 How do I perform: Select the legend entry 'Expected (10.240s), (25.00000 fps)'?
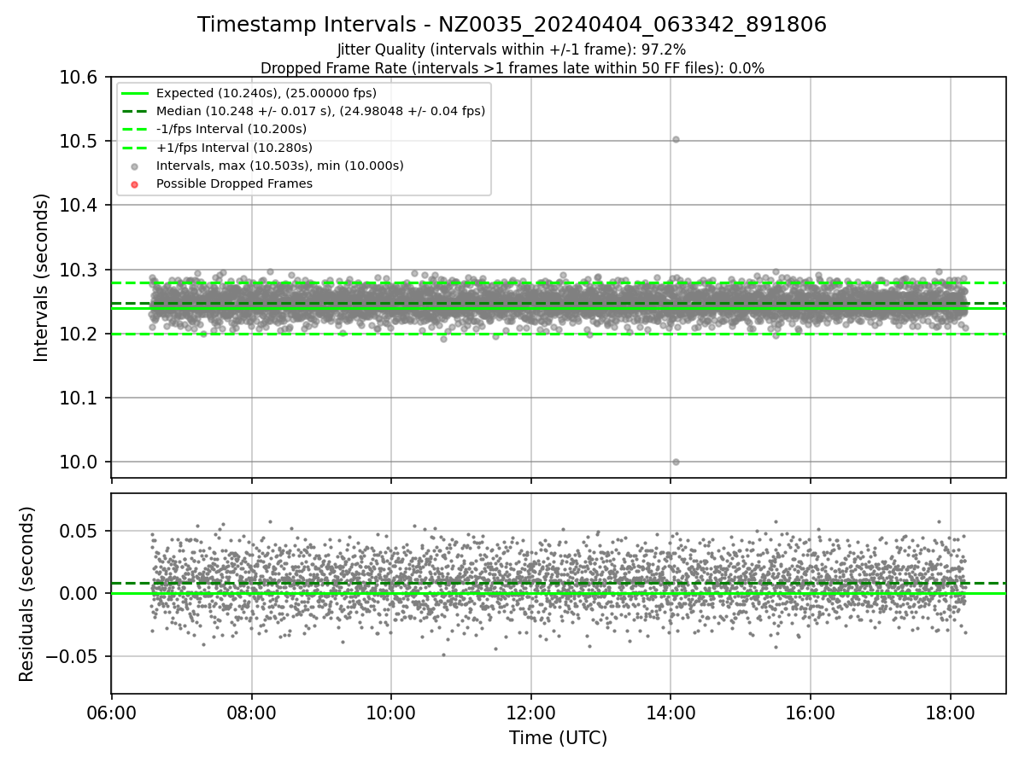(x=266, y=93)
